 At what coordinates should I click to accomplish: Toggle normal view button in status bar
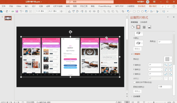[127, 102]
